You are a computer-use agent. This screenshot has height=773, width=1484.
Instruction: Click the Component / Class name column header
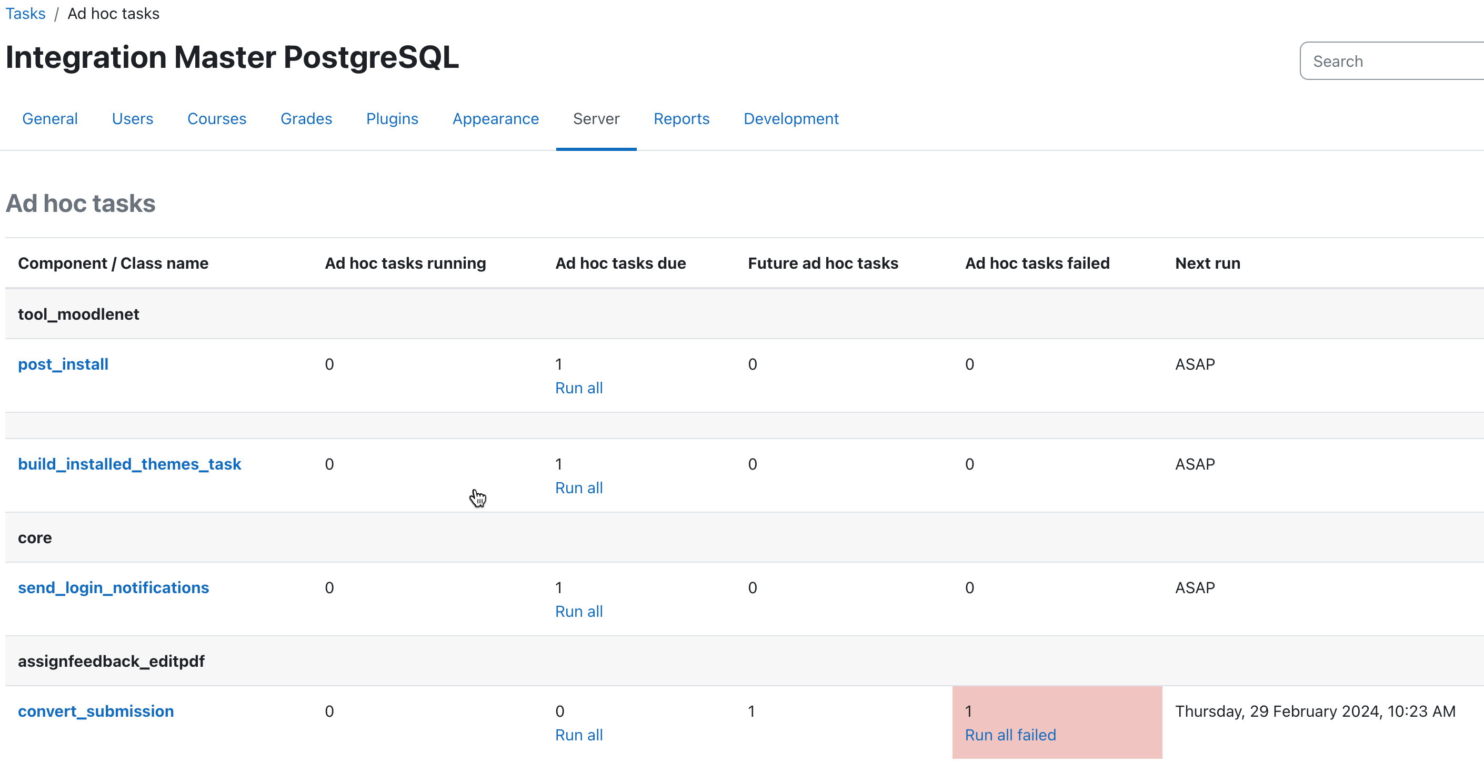[113, 263]
